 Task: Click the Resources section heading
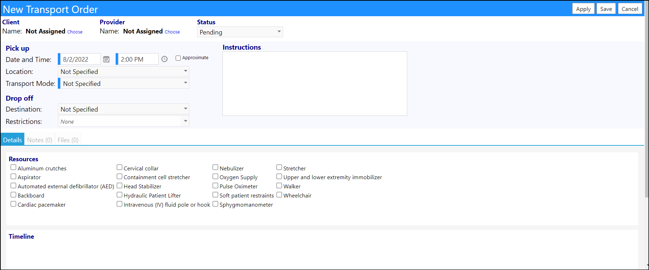point(23,159)
